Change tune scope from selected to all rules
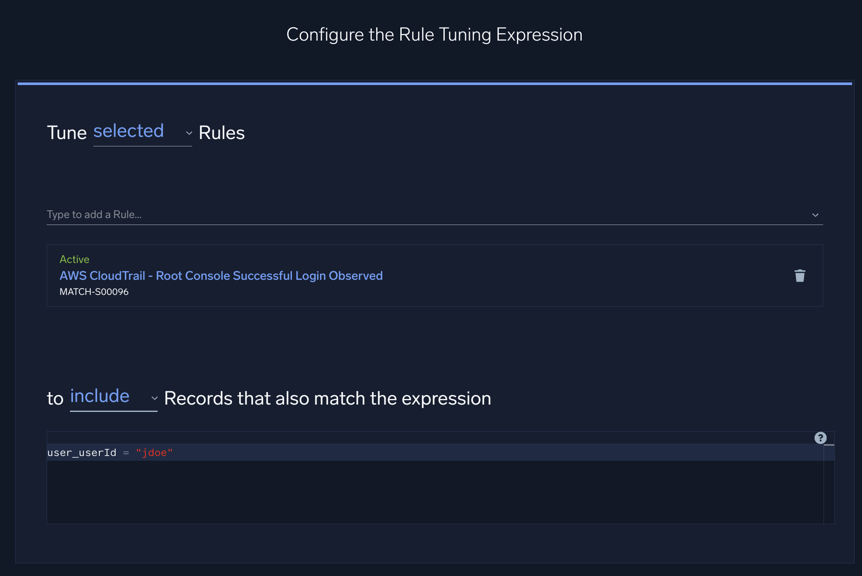The image size is (862, 576). pos(129,132)
